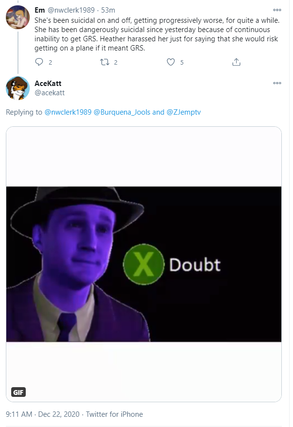Click the @acekatt handle
The width and height of the screenshot is (293, 427).
tap(50, 93)
